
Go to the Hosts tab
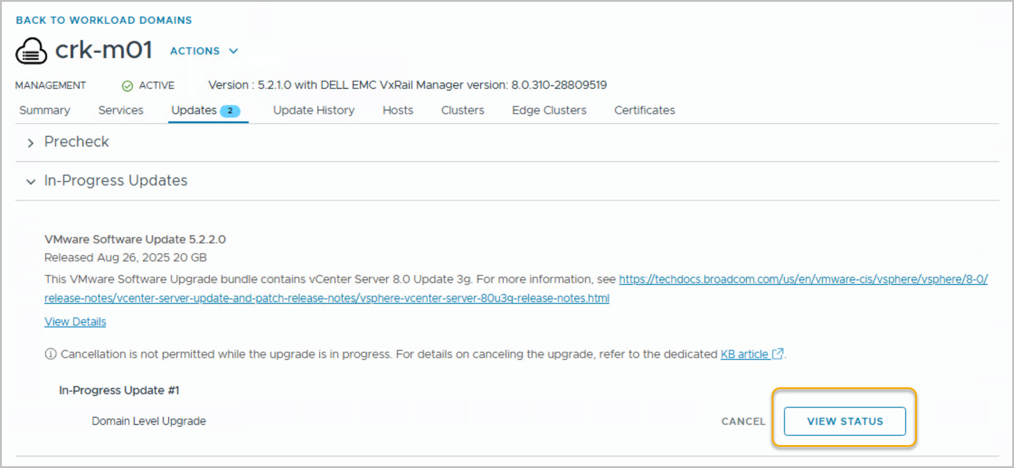tap(398, 110)
